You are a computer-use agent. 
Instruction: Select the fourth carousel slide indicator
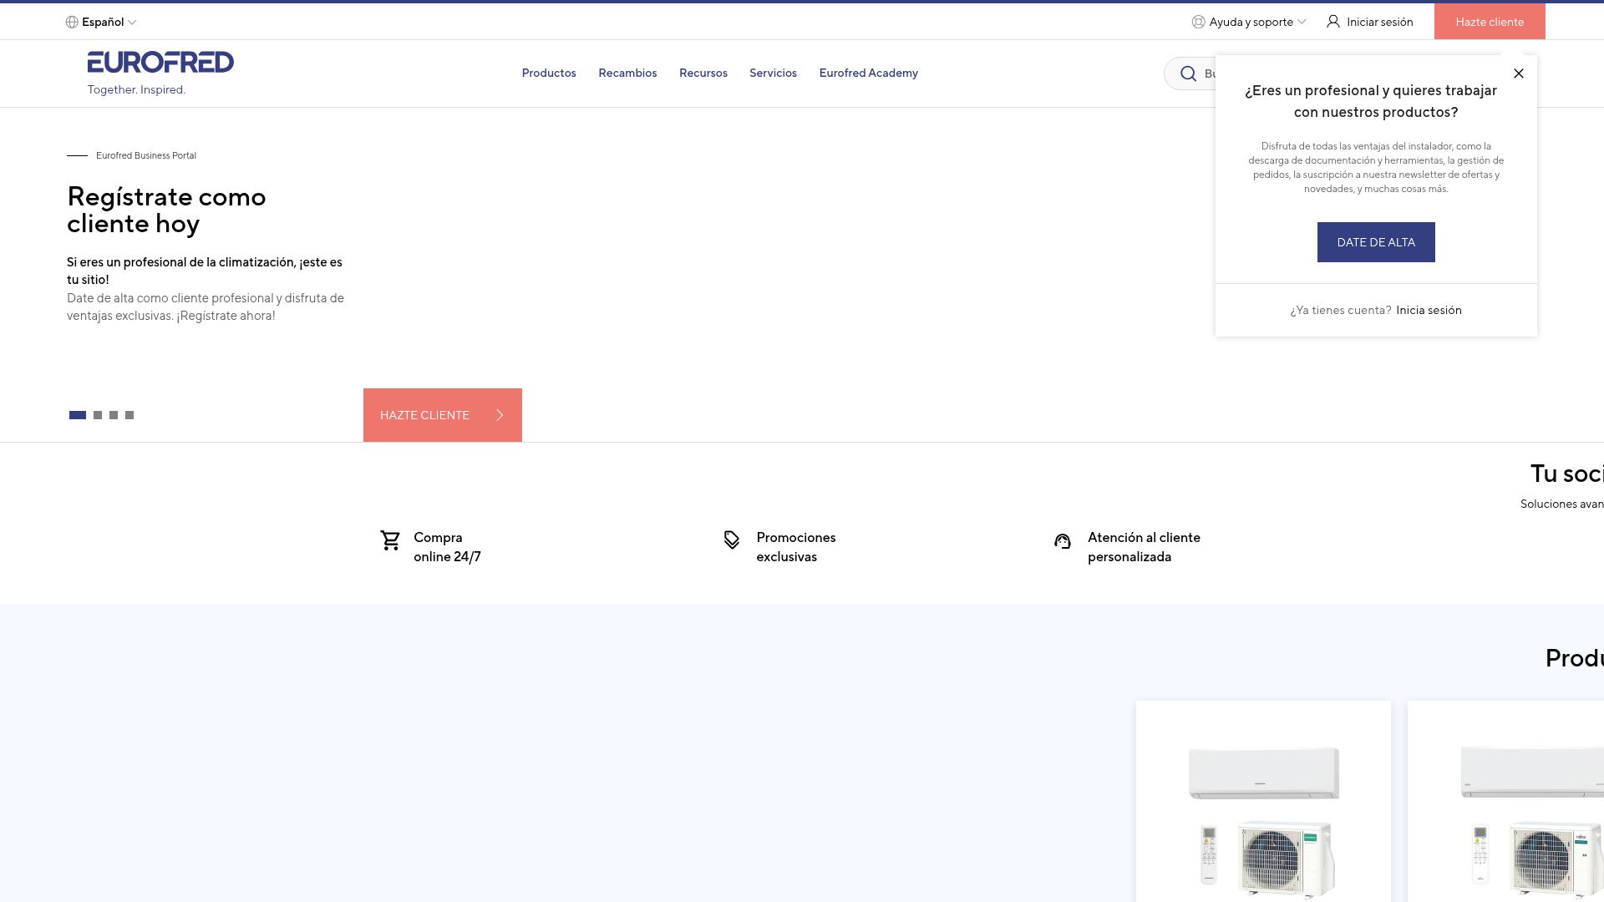coord(129,415)
